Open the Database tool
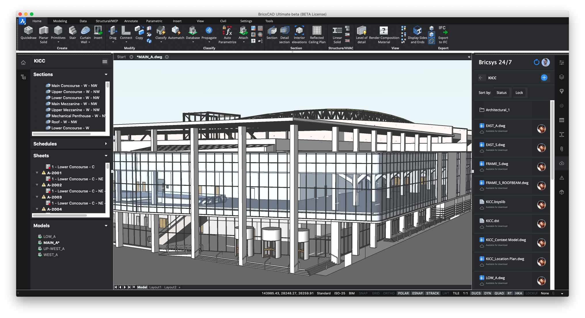Image resolution: width=585 pixels, height=318 pixels. [x=193, y=35]
